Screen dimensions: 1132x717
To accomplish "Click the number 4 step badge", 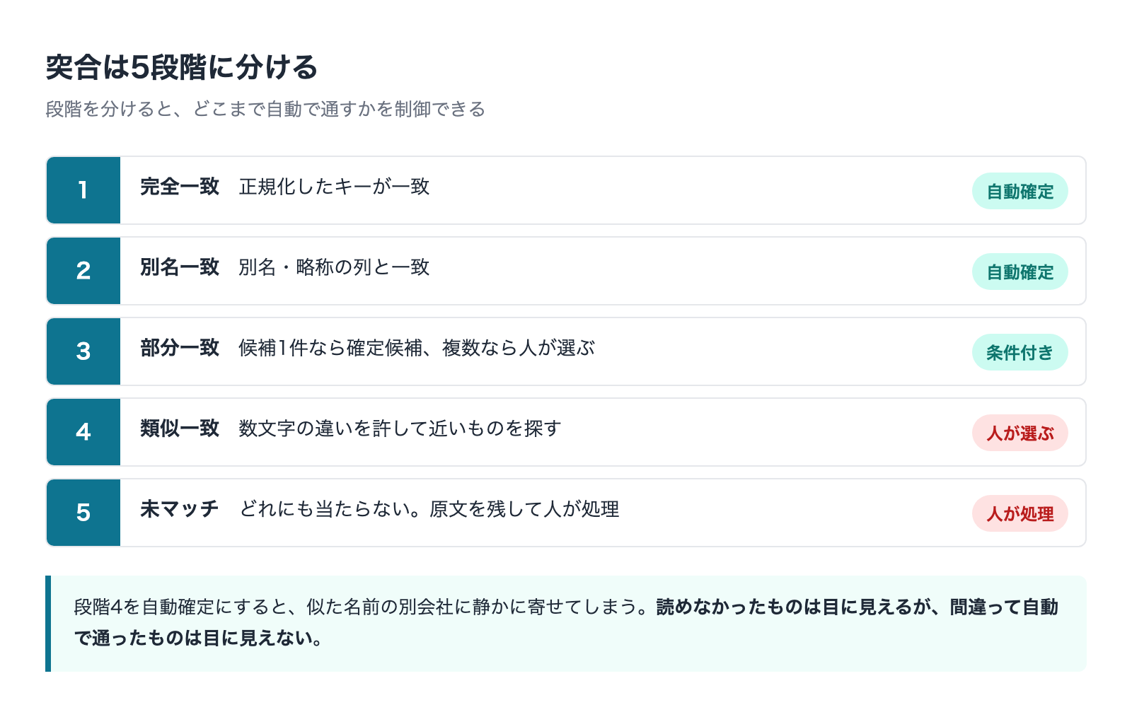I will [x=83, y=432].
